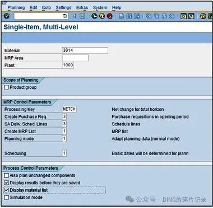Open the System menu
The image size is (213, 208).
100,8
